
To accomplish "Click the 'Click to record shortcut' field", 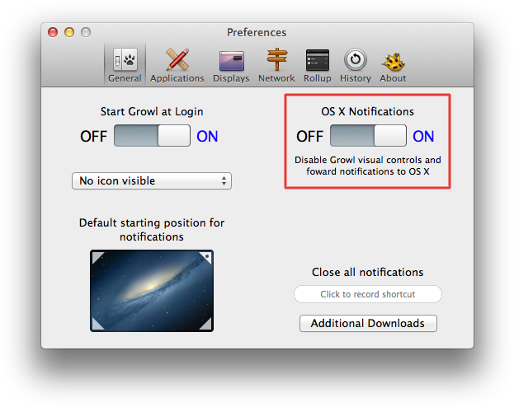I will [x=368, y=294].
